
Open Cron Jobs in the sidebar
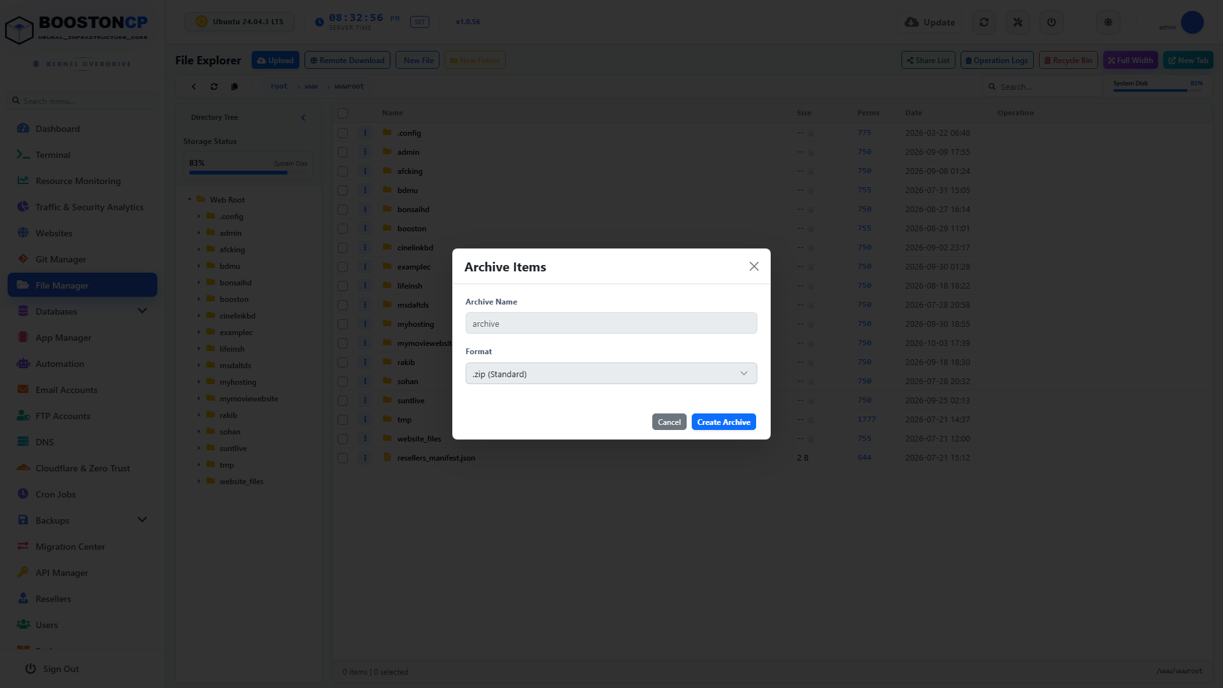point(82,494)
